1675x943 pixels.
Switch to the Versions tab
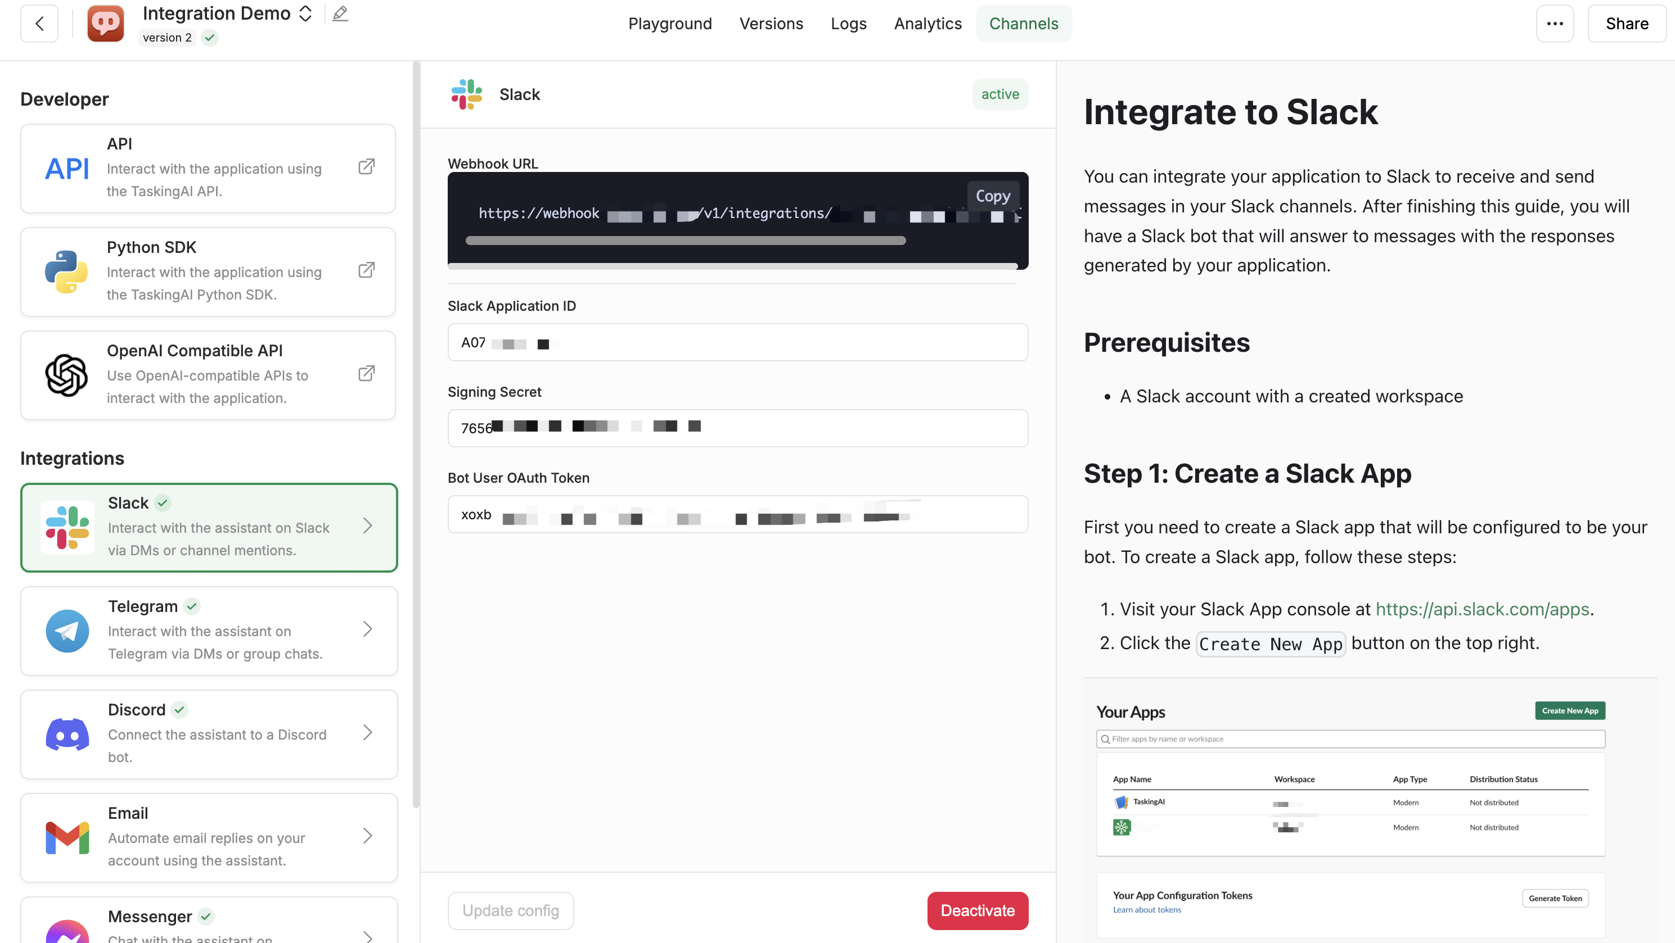point(771,24)
